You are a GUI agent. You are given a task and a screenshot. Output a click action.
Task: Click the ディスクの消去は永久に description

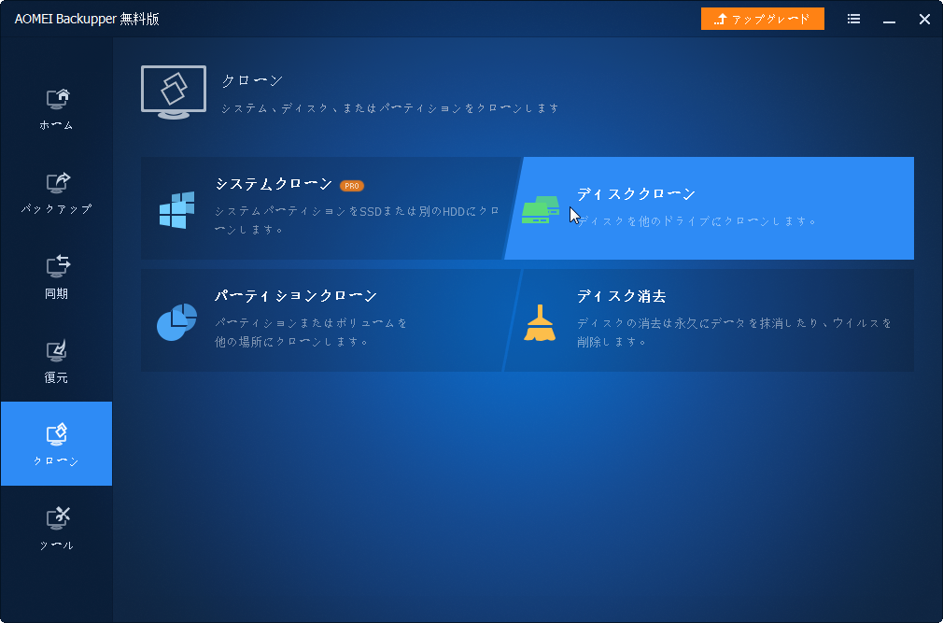tap(734, 332)
